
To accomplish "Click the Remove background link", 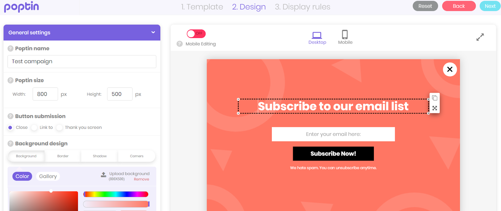I will [142, 179].
